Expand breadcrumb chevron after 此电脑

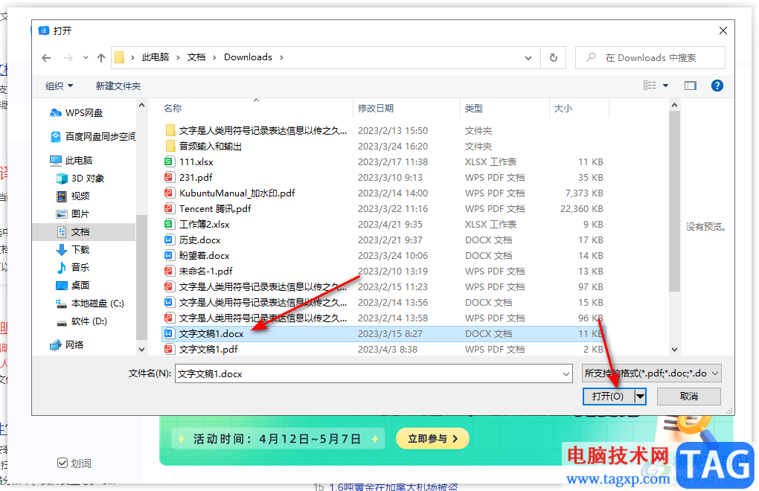(x=178, y=57)
